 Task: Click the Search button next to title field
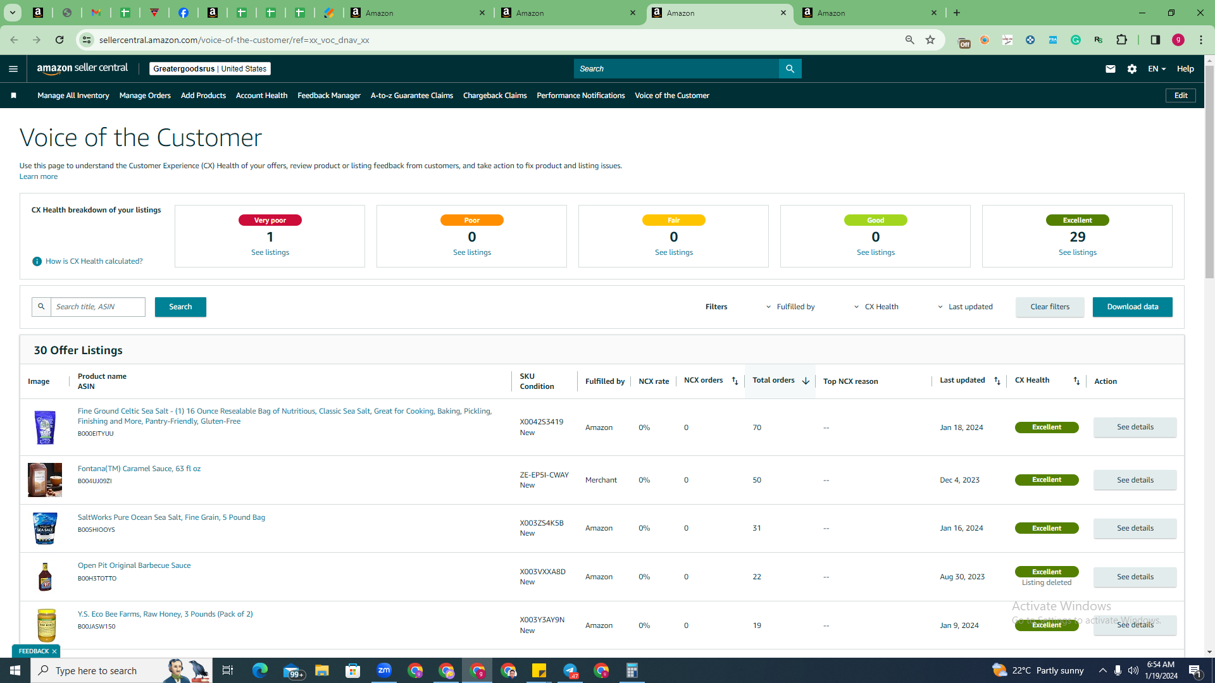[180, 307]
